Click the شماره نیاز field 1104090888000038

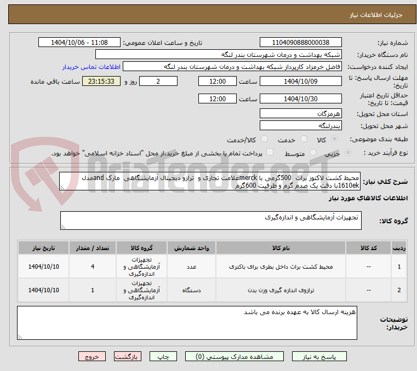[300, 43]
